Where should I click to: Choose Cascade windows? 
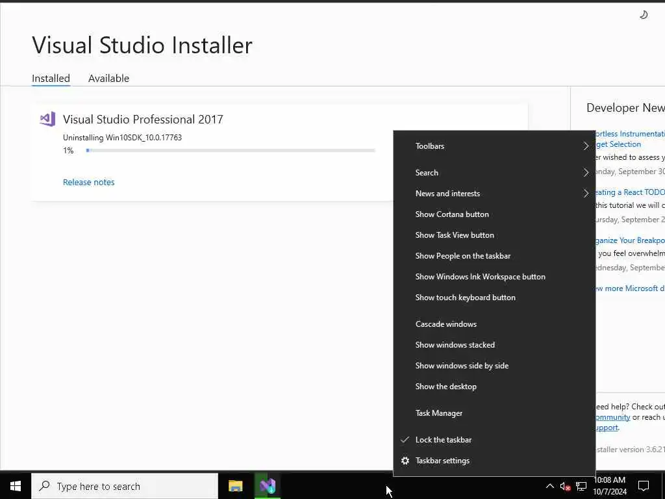tap(494, 324)
